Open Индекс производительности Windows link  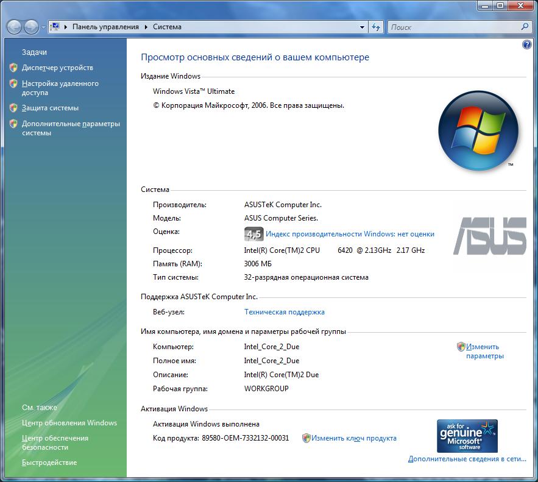point(350,234)
